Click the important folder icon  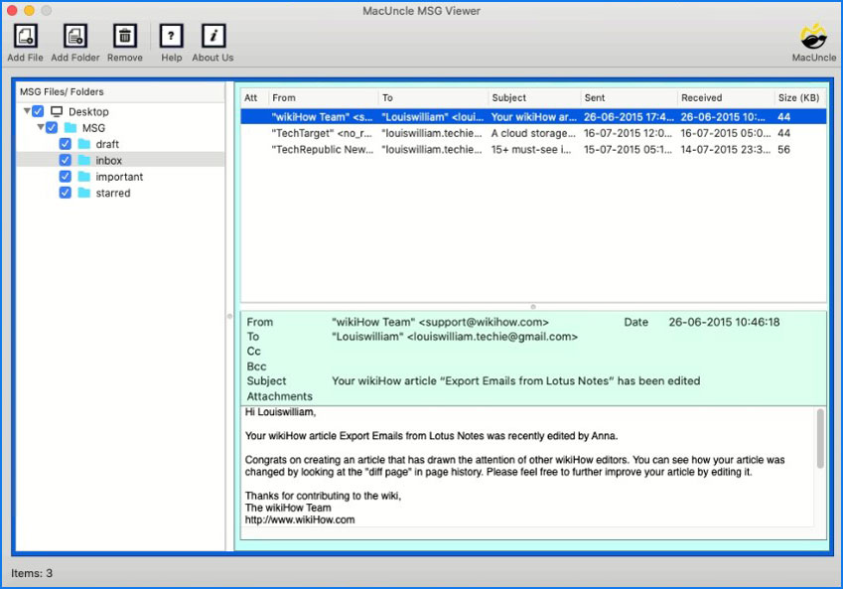(x=83, y=177)
